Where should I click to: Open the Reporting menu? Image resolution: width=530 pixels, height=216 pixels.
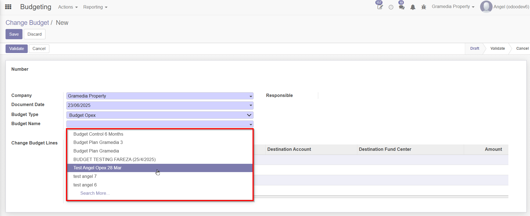95,7
